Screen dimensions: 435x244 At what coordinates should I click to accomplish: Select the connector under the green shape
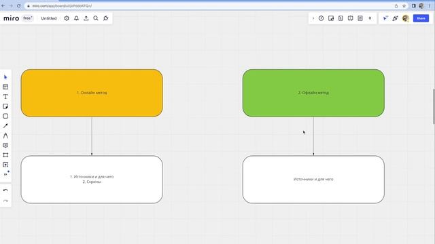click(313, 136)
